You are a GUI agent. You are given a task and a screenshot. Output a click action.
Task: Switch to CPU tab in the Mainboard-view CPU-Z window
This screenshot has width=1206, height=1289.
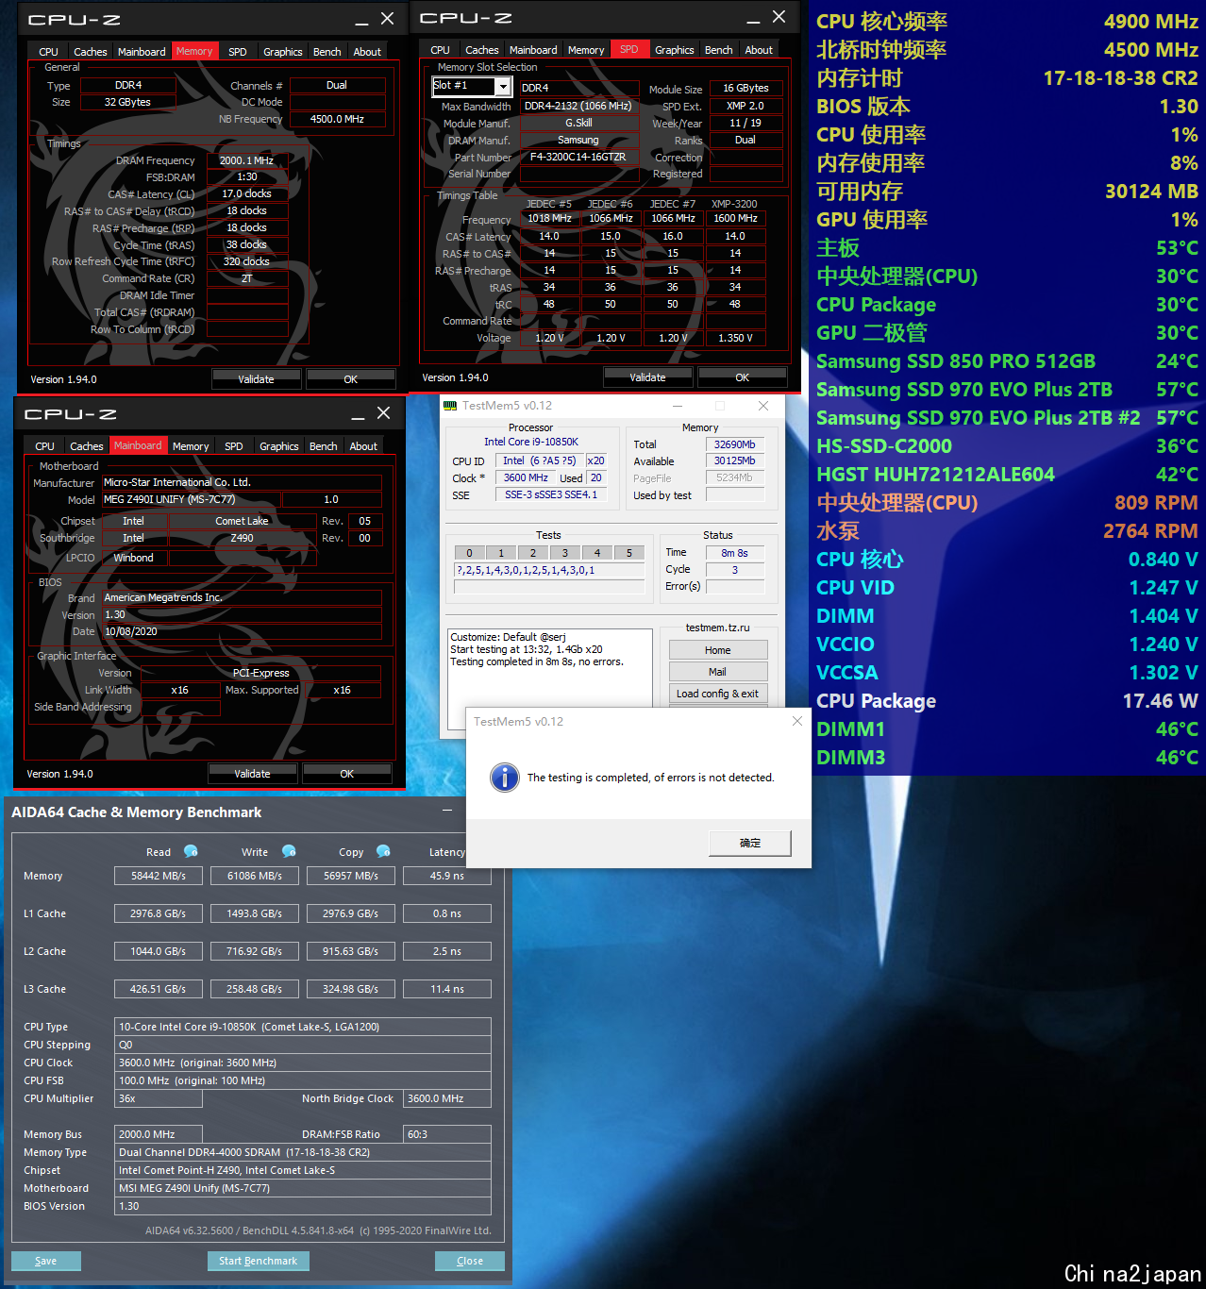45,446
